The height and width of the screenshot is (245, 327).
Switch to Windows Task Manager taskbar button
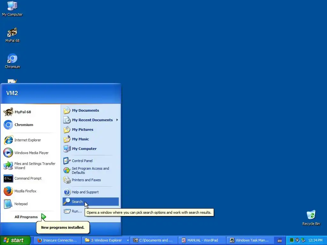coord(250,240)
